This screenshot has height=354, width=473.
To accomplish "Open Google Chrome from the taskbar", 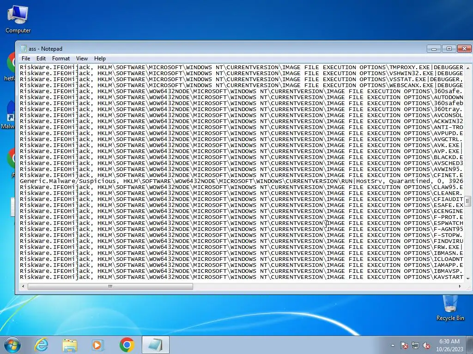I will pyautogui.click(x=127, y=345).
